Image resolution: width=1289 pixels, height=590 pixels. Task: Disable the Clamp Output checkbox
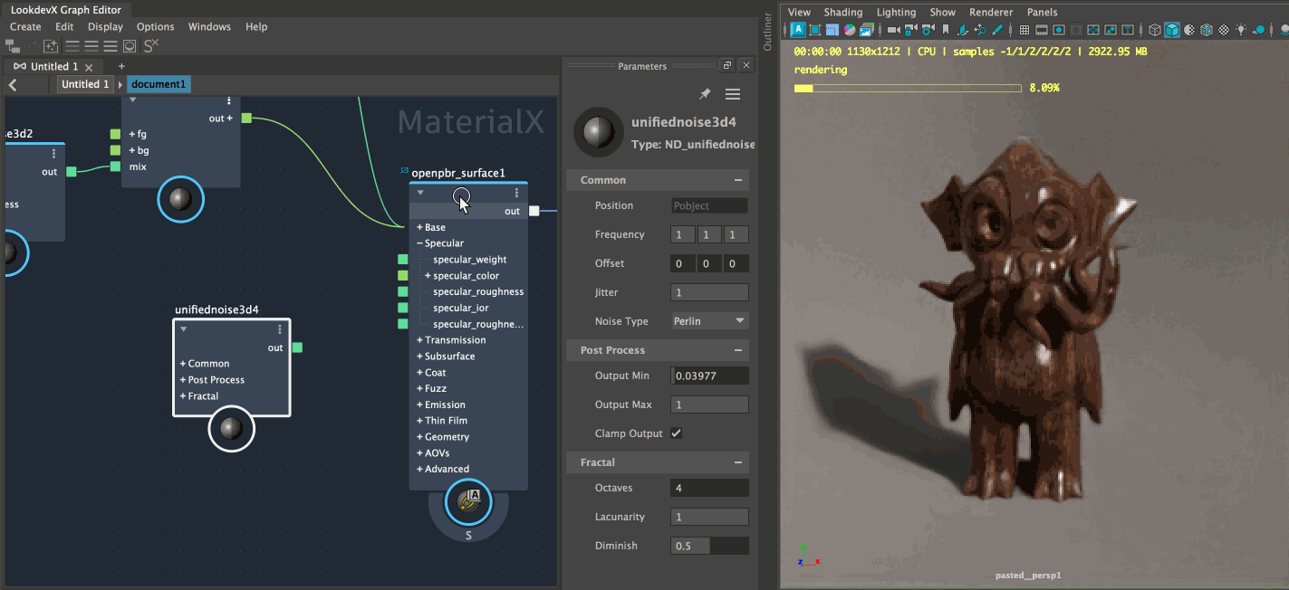point(675,433)
